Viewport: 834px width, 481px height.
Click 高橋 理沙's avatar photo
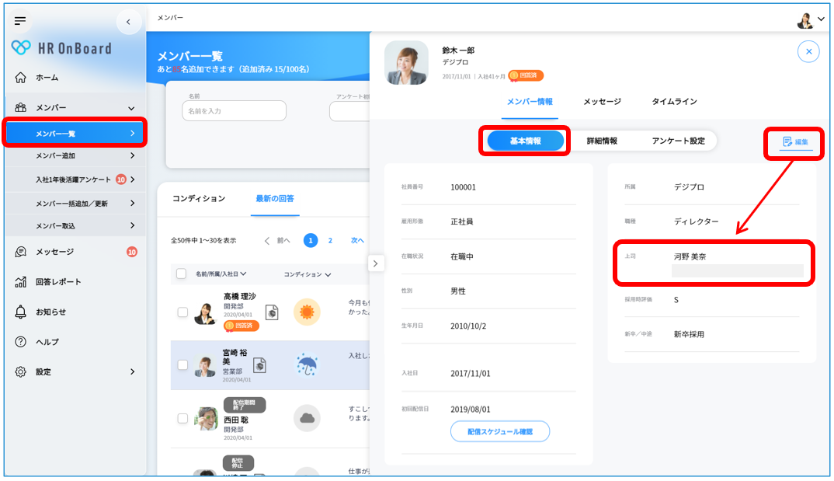click(205, 313)
